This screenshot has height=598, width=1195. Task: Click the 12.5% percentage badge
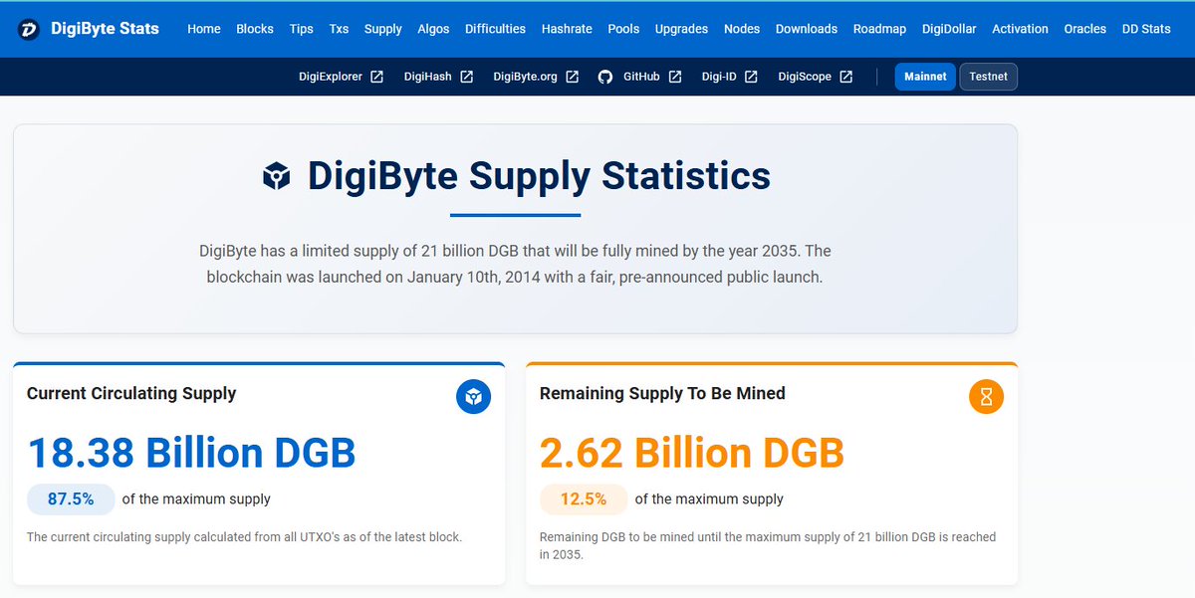(584, 499)
